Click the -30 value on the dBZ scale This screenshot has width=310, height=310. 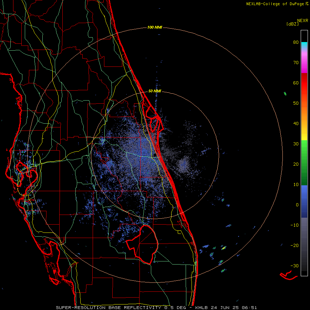coord(294,266)
